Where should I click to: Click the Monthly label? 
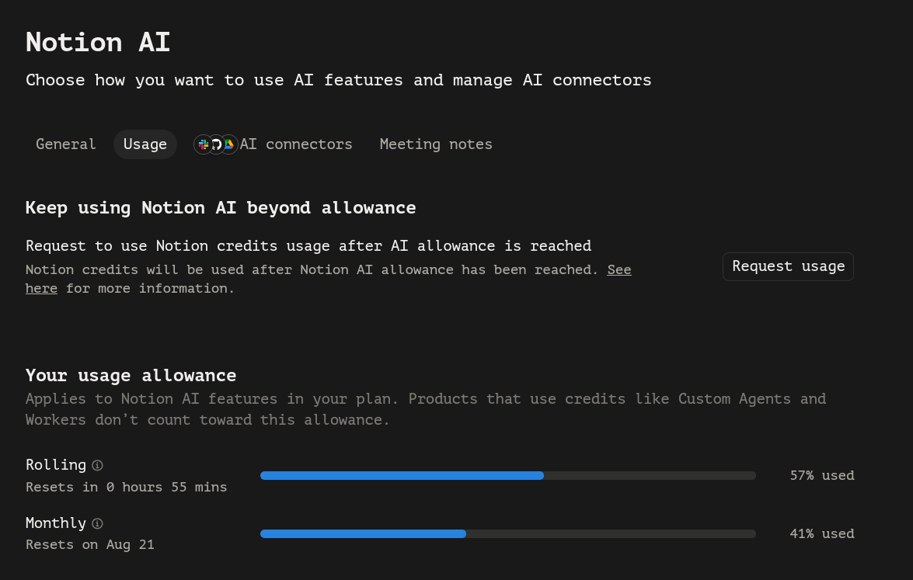point(56,523)
